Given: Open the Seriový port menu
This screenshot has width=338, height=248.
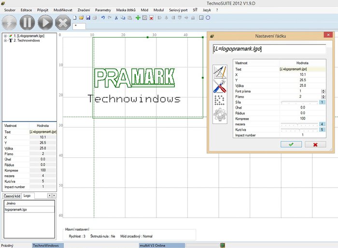Looking at the screenshot, I should point(178,10).
